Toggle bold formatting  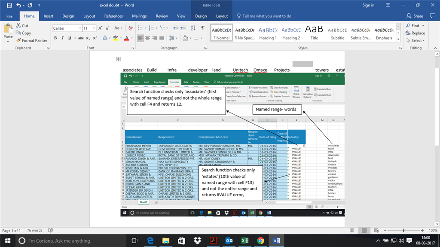tap(55, 38)
